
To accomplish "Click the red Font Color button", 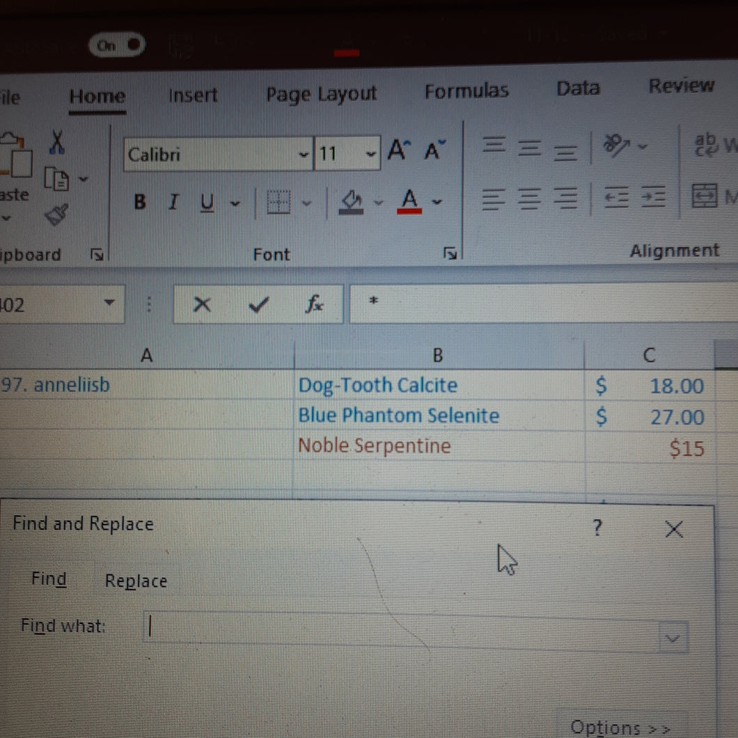I will click(x=410, y=203).
